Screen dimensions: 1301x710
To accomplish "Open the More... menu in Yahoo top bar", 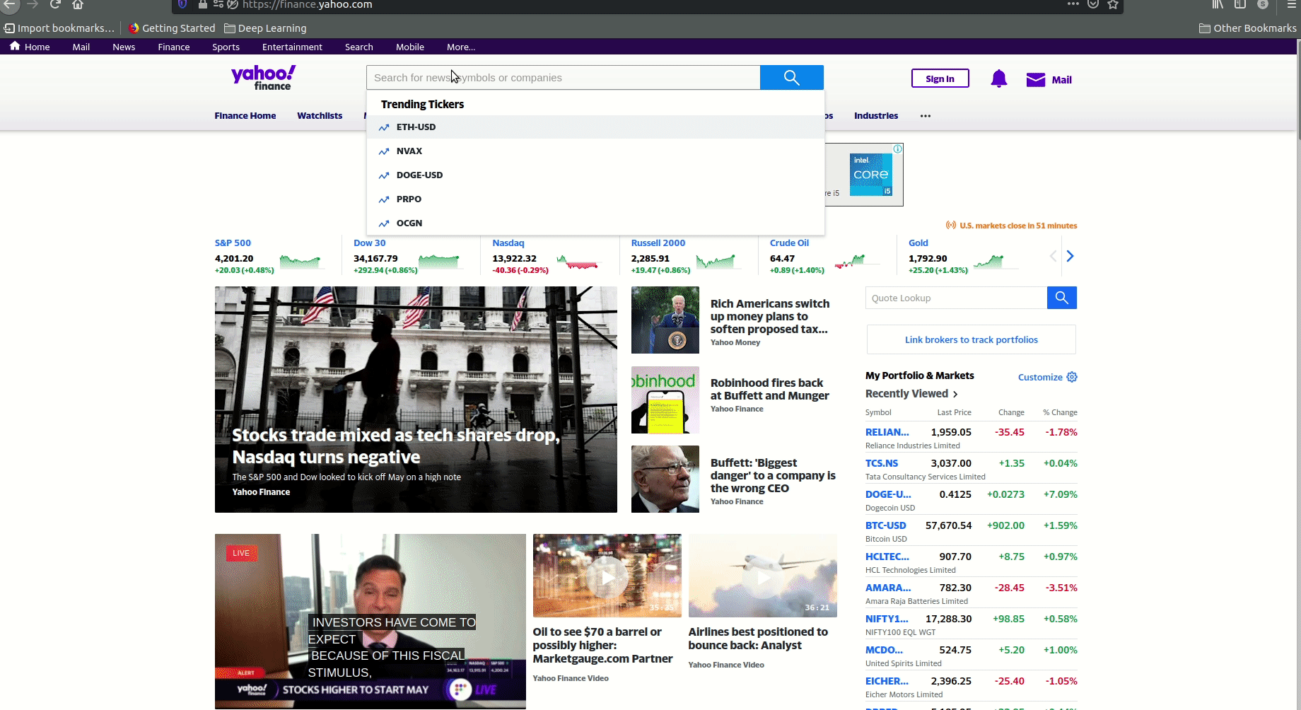I will [461, 47].
